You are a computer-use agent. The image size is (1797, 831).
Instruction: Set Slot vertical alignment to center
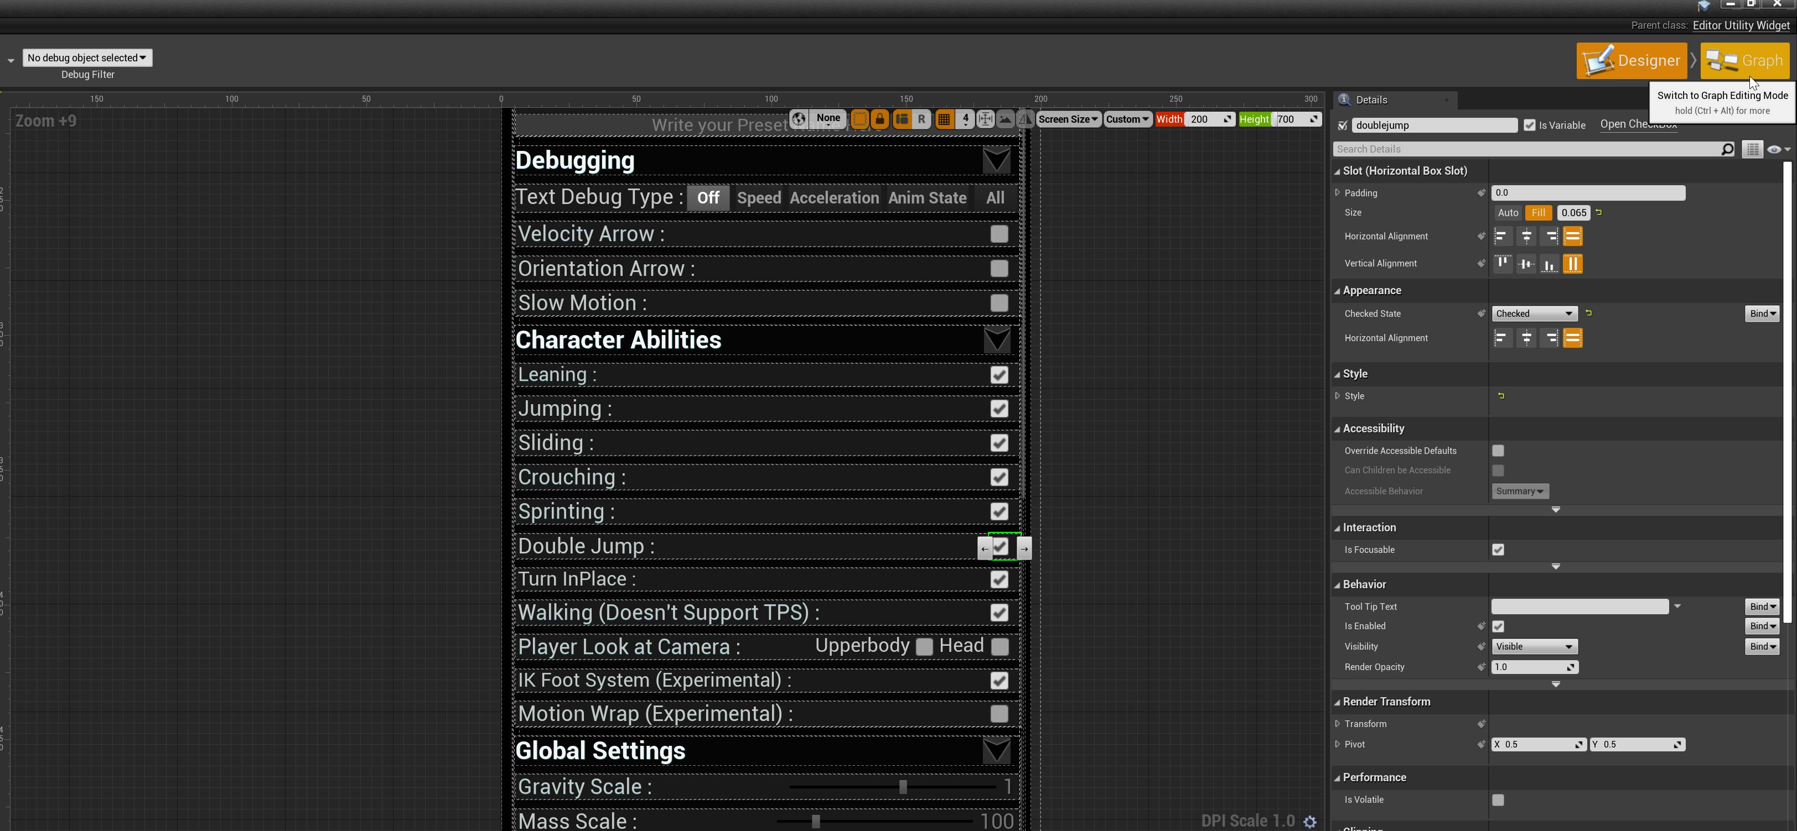[1526, 264]
